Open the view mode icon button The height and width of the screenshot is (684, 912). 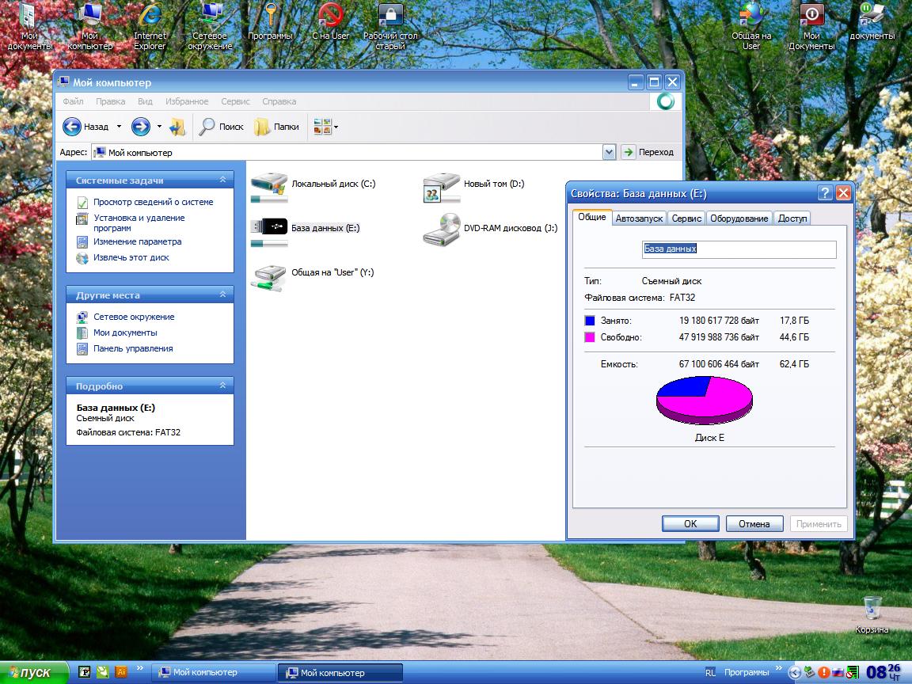click(322, 126)
